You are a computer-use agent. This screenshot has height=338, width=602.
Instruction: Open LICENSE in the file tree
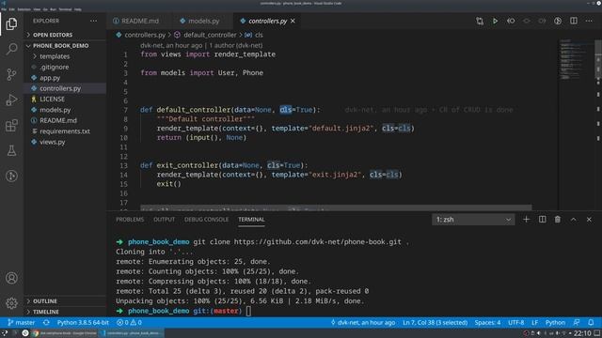click(x=53, y=99)
